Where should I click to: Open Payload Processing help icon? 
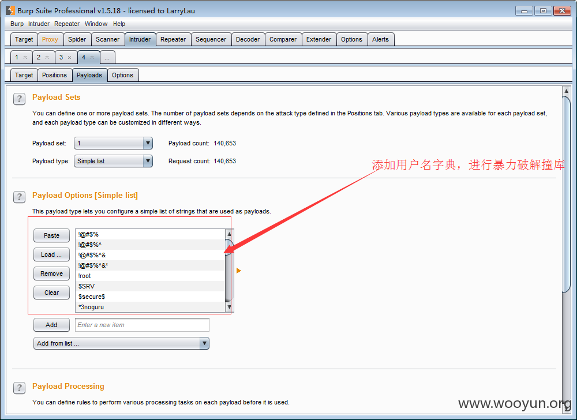[19, 388]
